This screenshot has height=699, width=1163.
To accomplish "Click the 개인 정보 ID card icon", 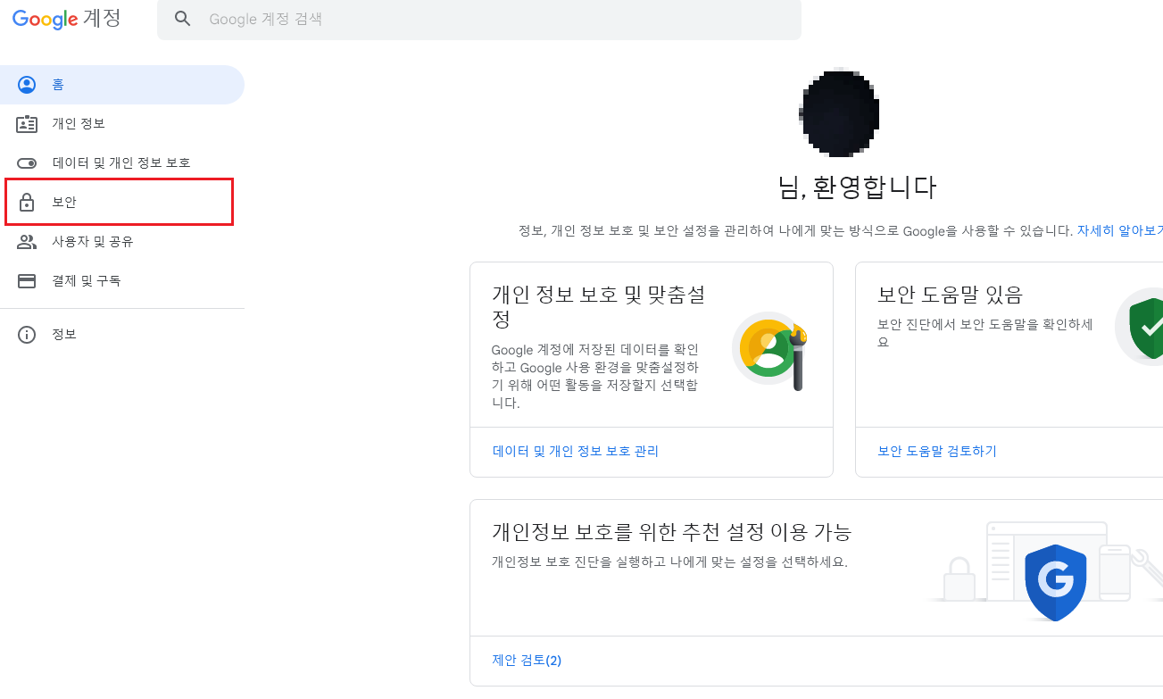I will (27, 124).
